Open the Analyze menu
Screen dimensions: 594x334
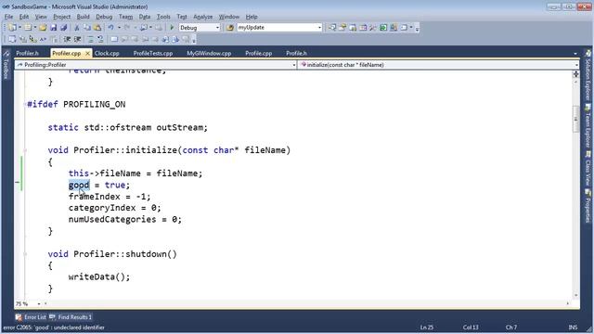(x=203, y=17)
